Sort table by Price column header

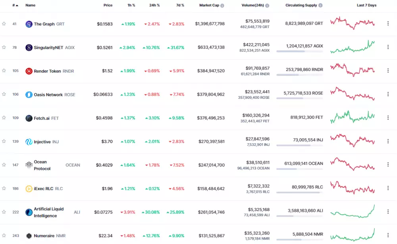tap(108, 6)
